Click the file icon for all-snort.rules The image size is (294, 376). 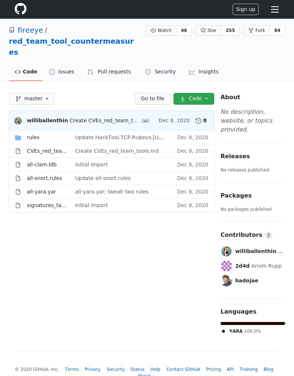coord(18,178)
